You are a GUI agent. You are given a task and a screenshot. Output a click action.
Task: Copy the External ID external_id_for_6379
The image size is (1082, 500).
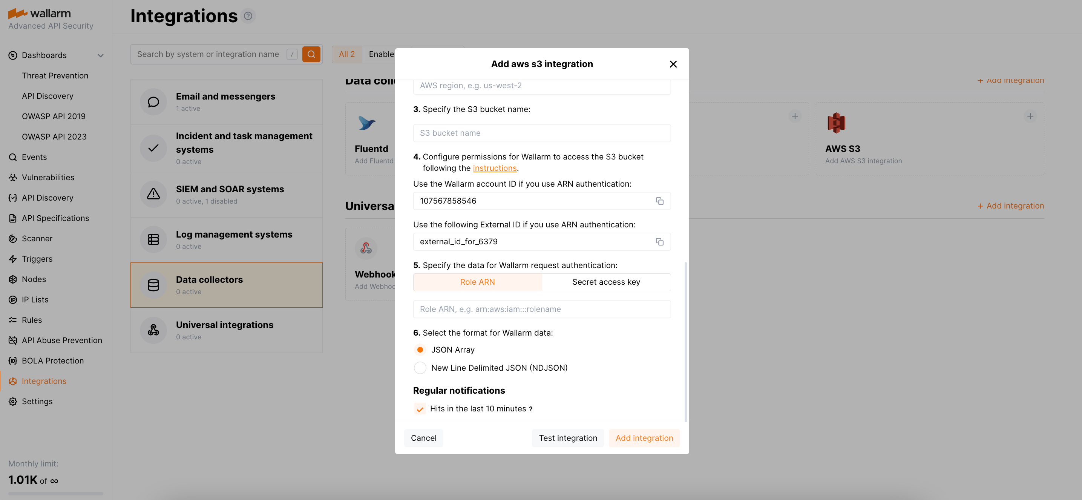659,242
